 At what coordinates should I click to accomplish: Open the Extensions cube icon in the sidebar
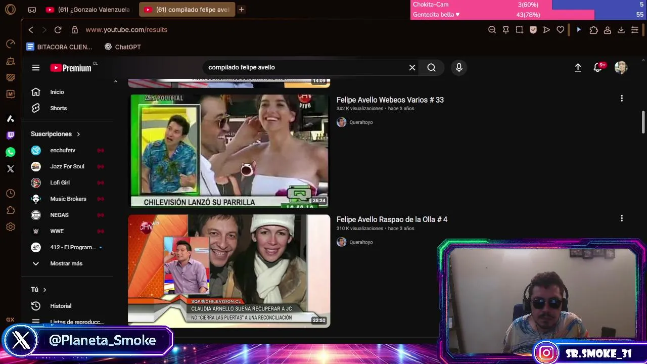click(x=10, y=210)
